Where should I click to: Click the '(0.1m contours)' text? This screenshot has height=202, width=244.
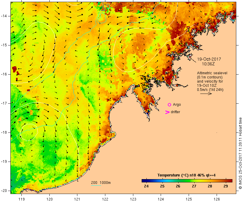point(210,77)
